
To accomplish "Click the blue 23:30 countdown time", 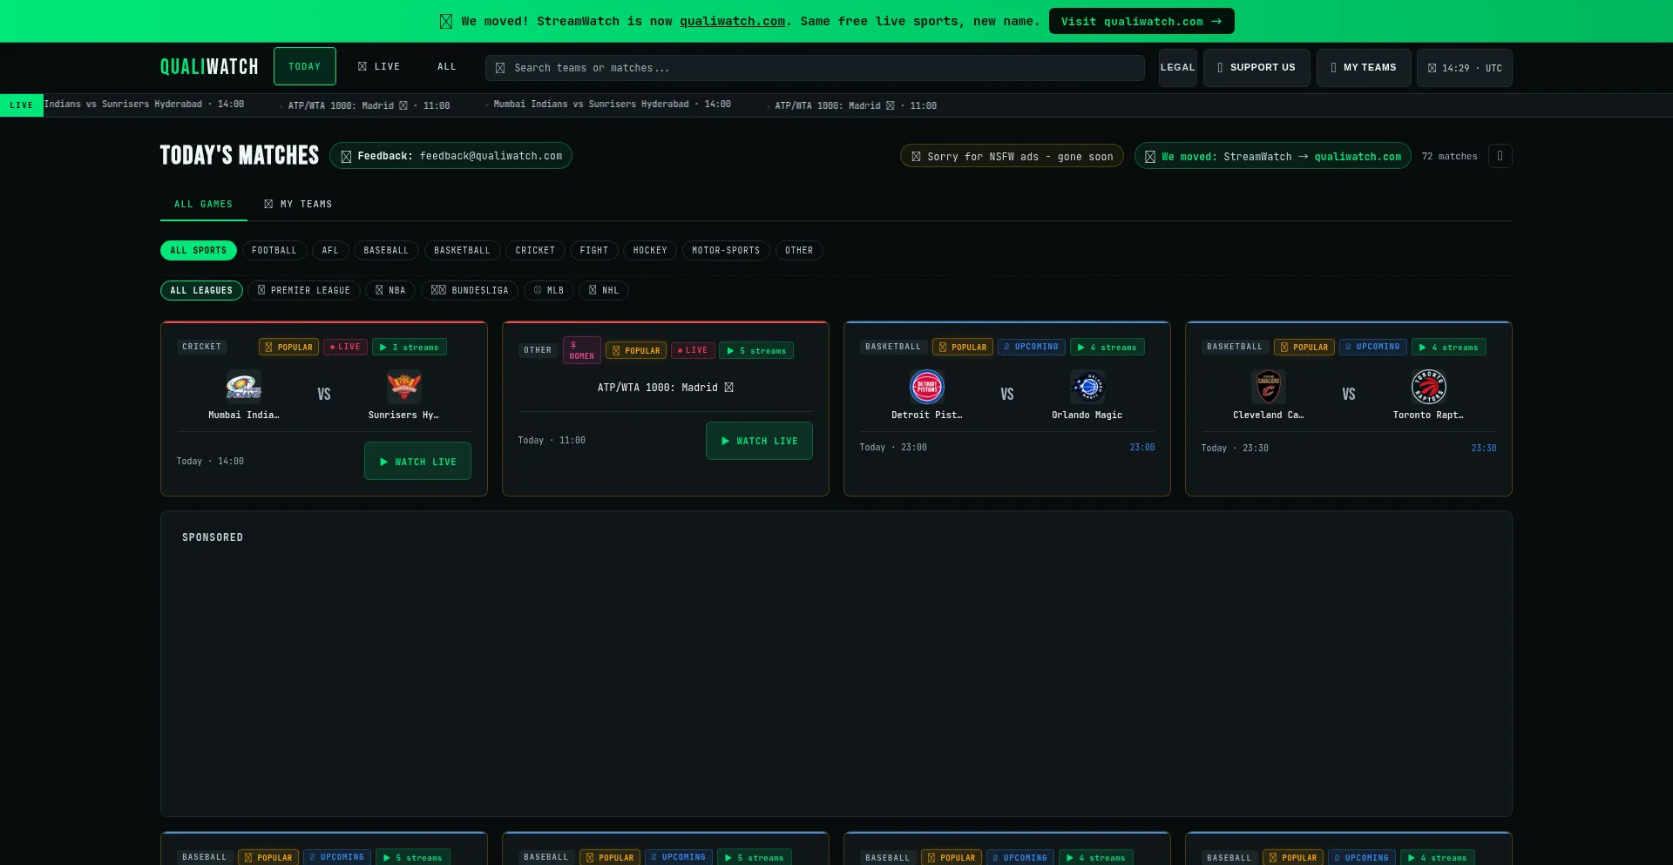I will (1484, 448).
